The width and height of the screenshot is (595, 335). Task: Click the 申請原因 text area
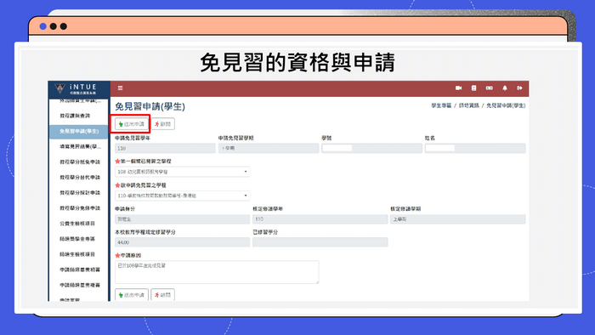pyautogui.click(x=217, y=272)
